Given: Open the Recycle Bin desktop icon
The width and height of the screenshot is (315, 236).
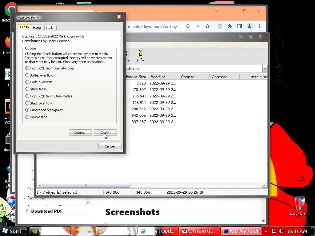Looking at the screenshot, I should tap(300, 206).
